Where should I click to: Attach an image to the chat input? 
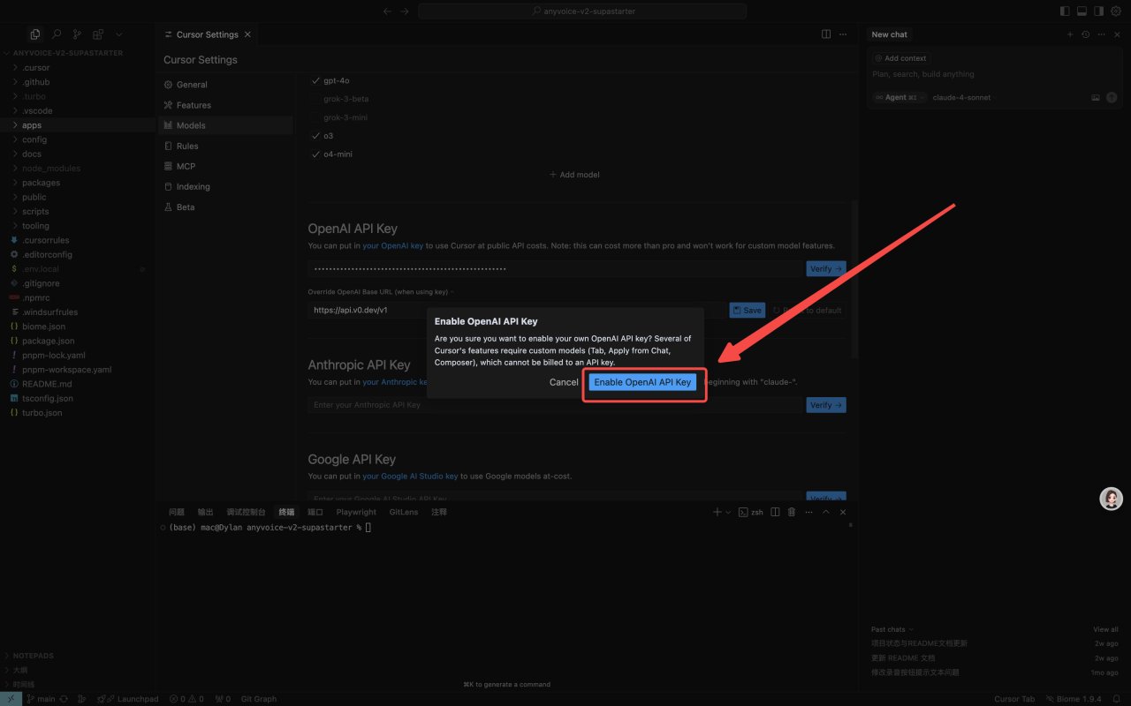pos(1096,97)
